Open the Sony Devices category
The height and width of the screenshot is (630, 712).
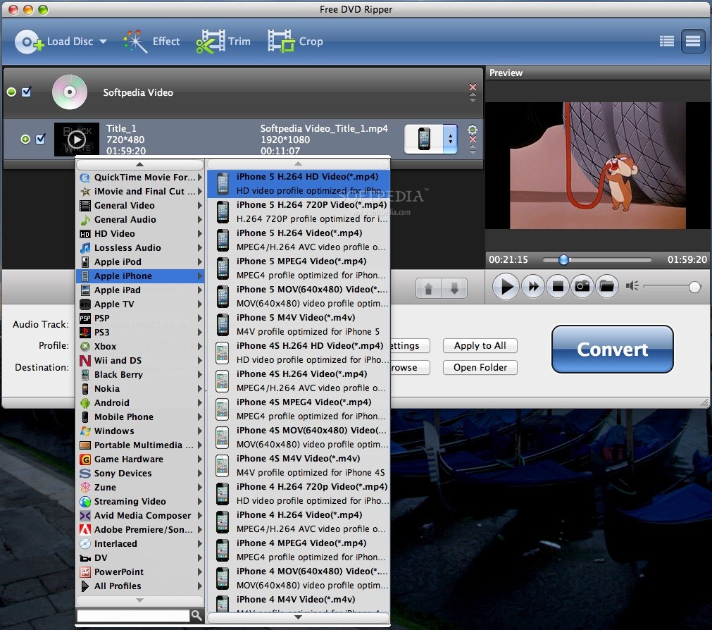pyautogui.click(x=140, y=473)
